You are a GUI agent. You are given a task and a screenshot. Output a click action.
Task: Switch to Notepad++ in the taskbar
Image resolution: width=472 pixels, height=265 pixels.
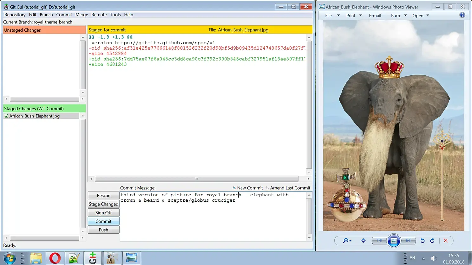tap(74, 258)
